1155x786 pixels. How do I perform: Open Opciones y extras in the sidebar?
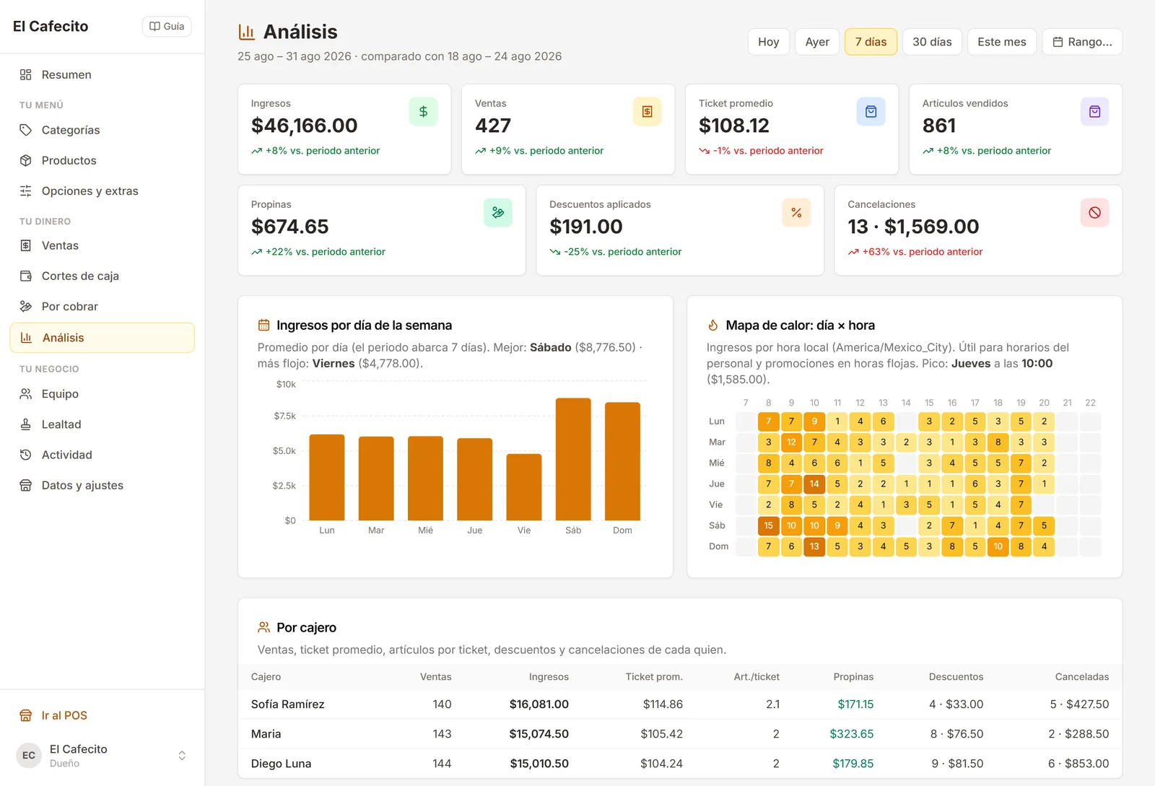[103, 191]
